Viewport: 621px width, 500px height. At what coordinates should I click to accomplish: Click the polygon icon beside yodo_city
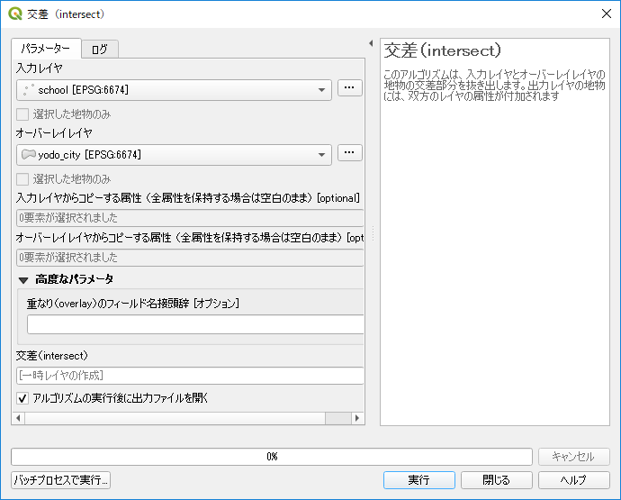tap(29, 154)
